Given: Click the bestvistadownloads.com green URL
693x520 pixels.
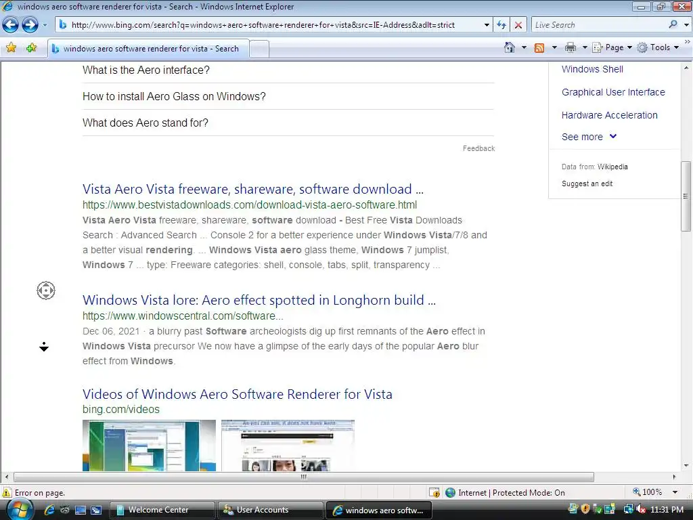Looking at the screenshot, I should pyautogui.click(x=249, y=205).
